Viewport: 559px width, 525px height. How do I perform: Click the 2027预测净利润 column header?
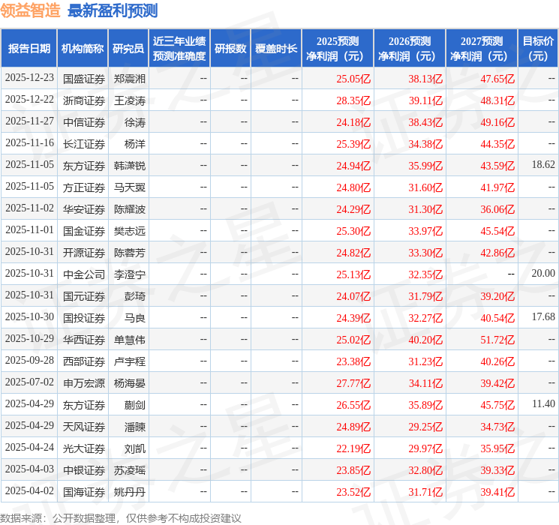(481, 48)
